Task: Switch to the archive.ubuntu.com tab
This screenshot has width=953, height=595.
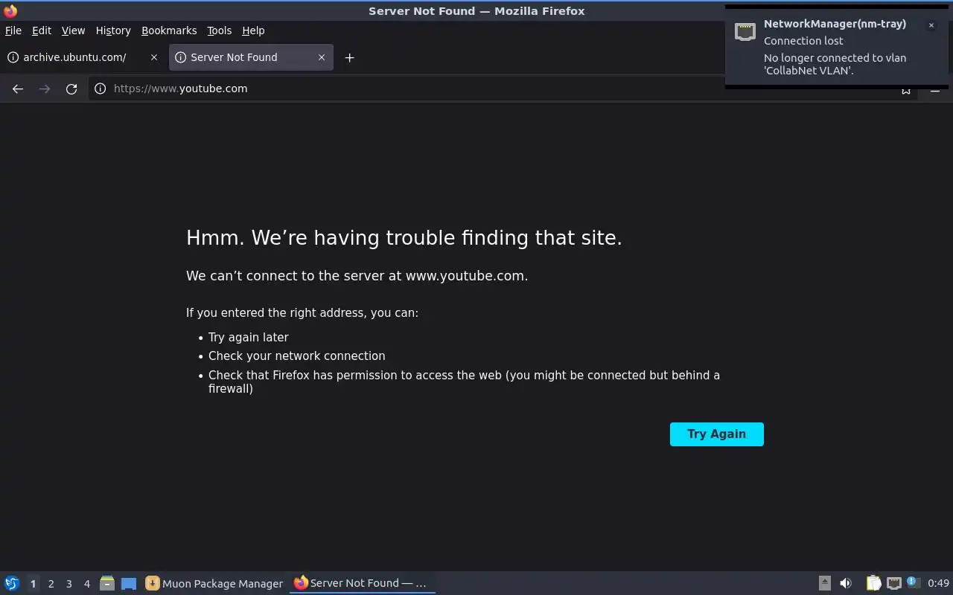Action: 83,57
